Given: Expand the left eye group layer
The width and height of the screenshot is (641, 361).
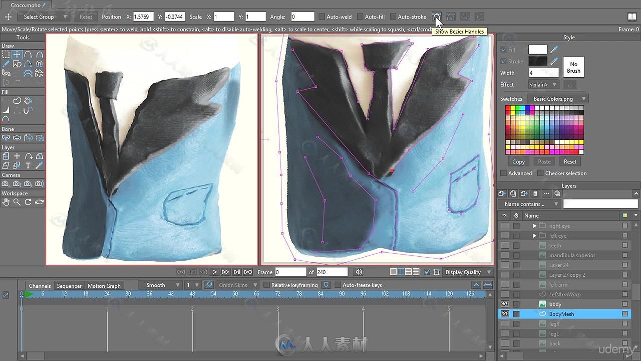Looking at the screenshot, I should point(534,236).
